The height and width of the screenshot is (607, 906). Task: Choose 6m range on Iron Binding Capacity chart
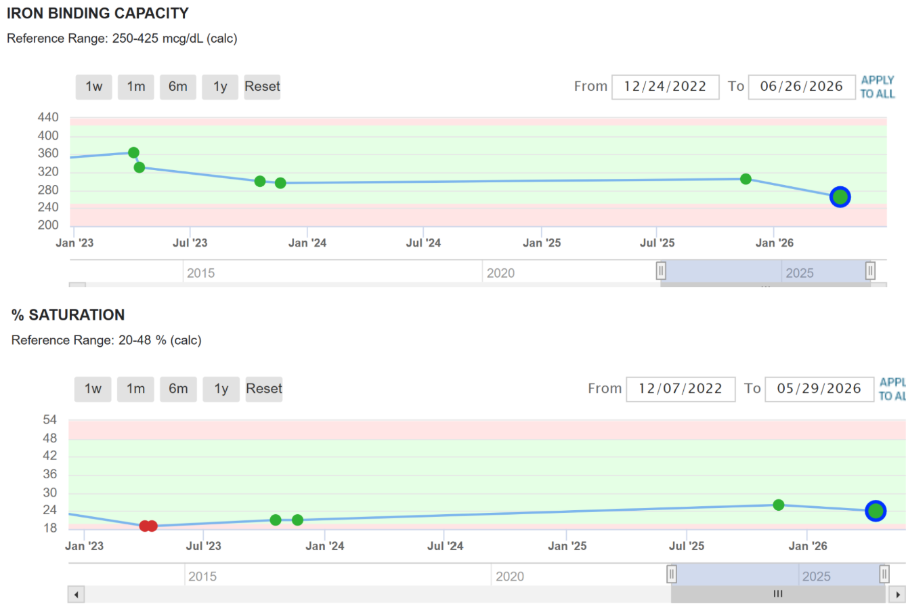[x=178, y=87]
